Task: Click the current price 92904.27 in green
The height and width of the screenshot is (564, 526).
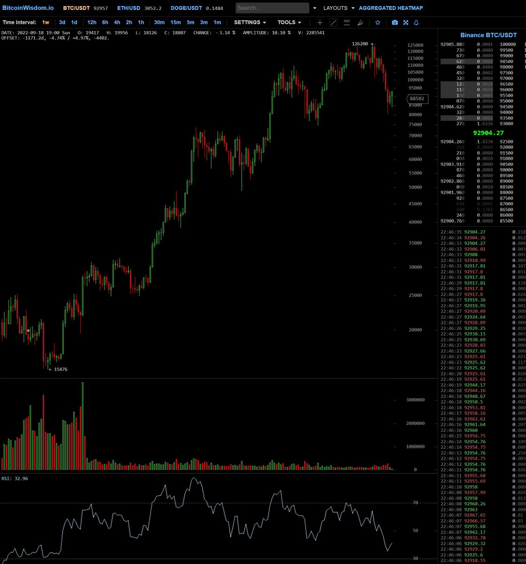Action: point(488,133)
